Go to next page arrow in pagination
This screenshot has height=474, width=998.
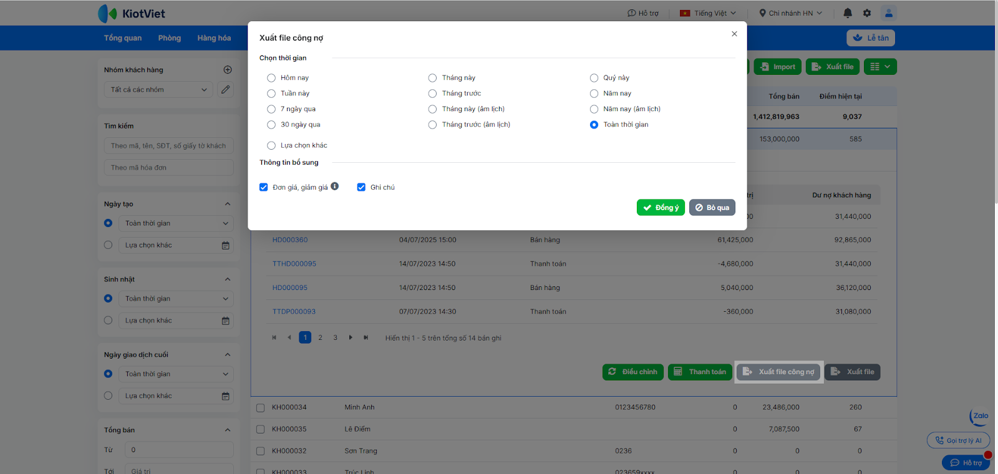point(351,337)
